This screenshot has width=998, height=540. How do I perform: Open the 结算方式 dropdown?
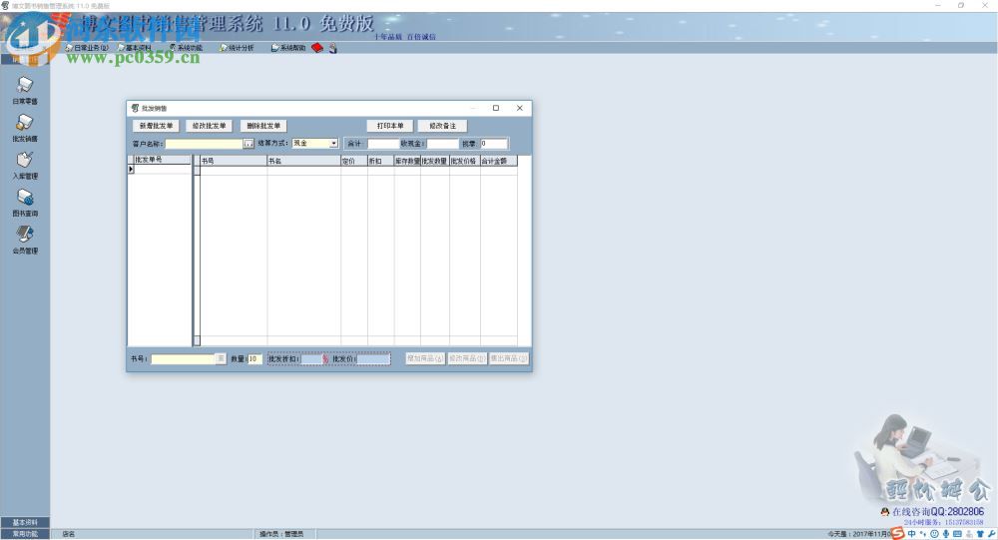pos(333,144)
